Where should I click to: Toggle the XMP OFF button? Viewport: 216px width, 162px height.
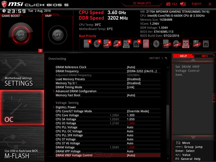pos(58,35)
